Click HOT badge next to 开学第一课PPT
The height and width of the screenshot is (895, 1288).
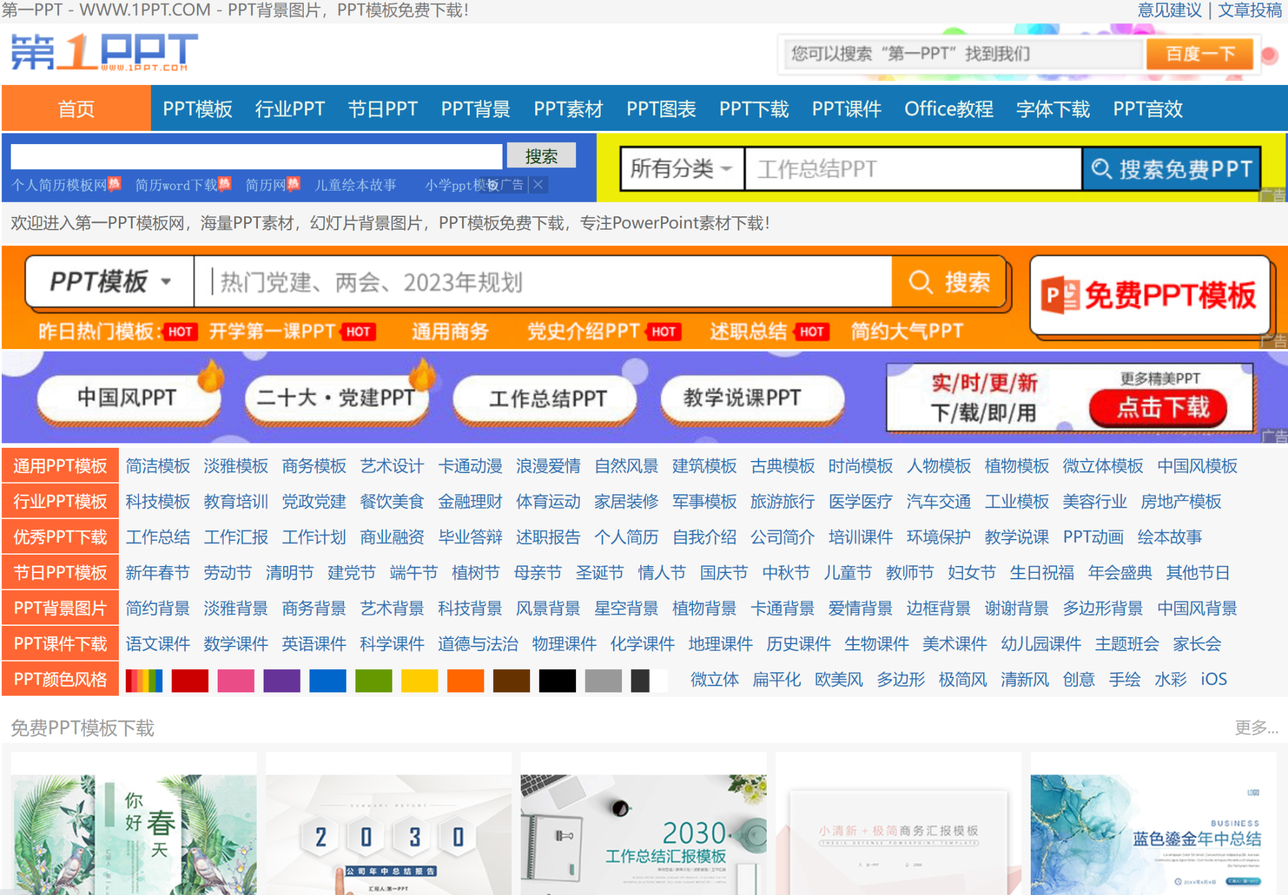(x=358, y=332)
